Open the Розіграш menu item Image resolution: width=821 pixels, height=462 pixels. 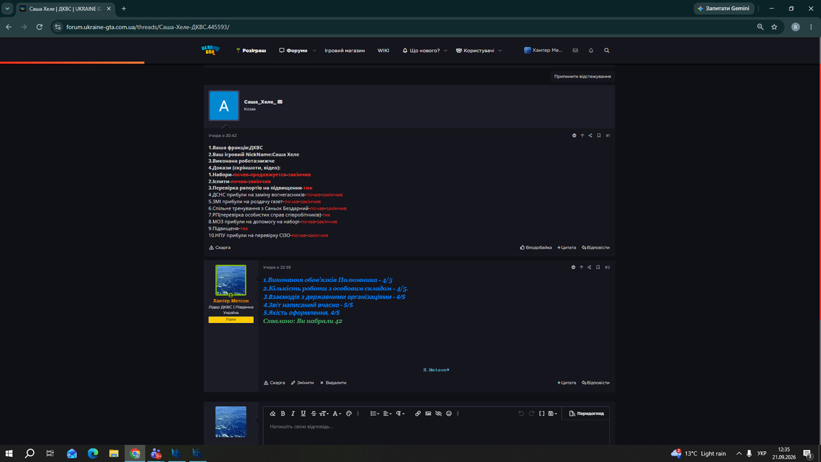pos(251,50)
